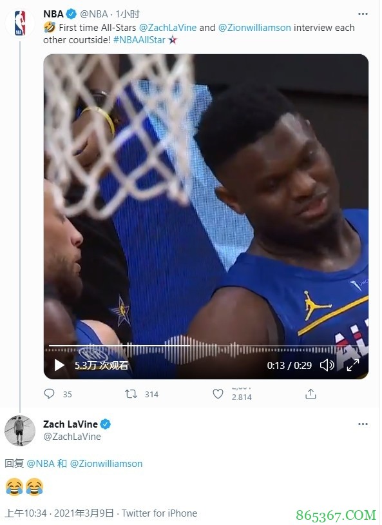Click the NBA profile avatar
Viewport: 382px width, 525px height.
pyautogui.click(x=21, y=15)
